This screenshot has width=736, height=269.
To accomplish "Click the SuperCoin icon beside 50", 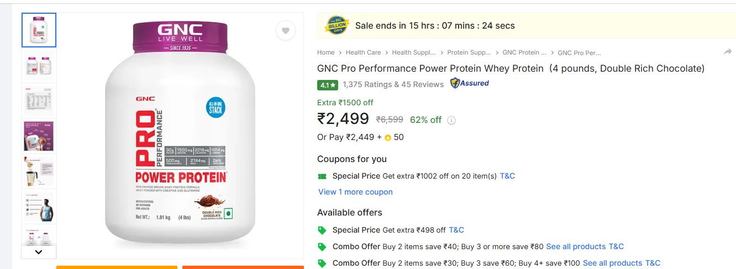I will click(x=388, y=138).
